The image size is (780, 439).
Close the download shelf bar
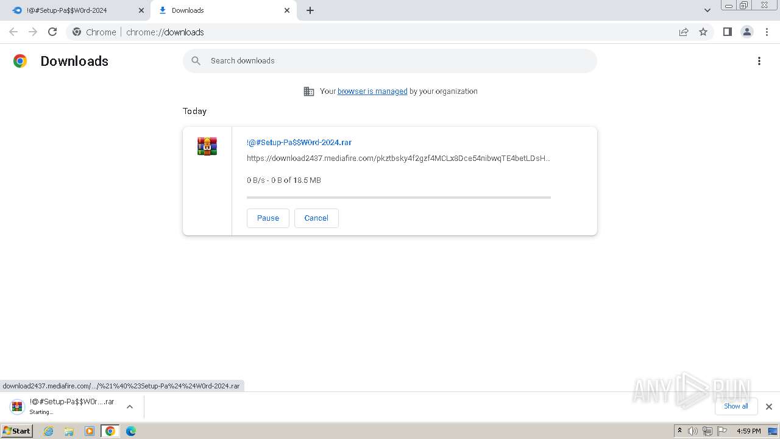click(x=769, y=407)
